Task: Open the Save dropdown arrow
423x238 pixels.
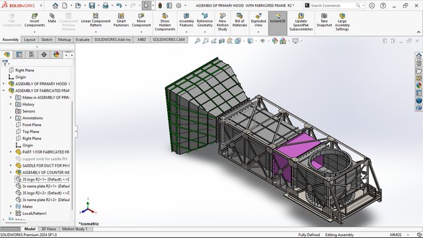Action: tap(98, 5)
